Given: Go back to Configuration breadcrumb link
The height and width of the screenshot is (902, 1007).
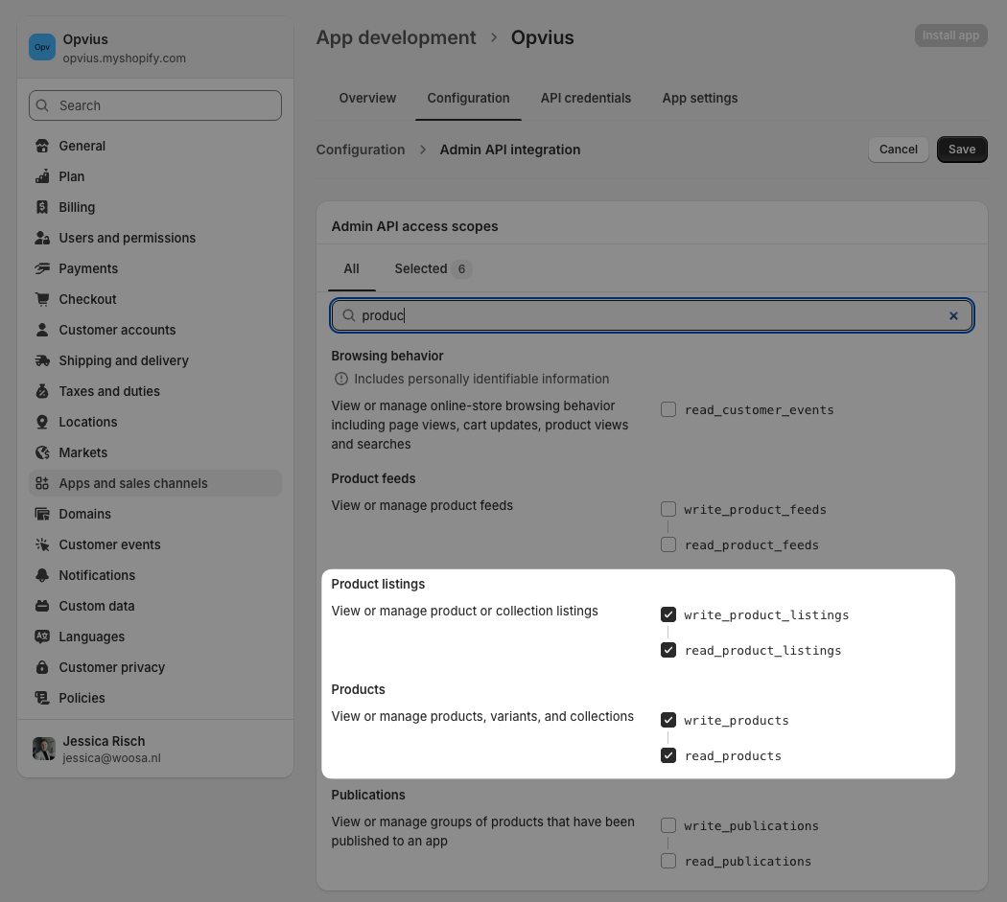Looking at the screenshot, I should [361, 150].
